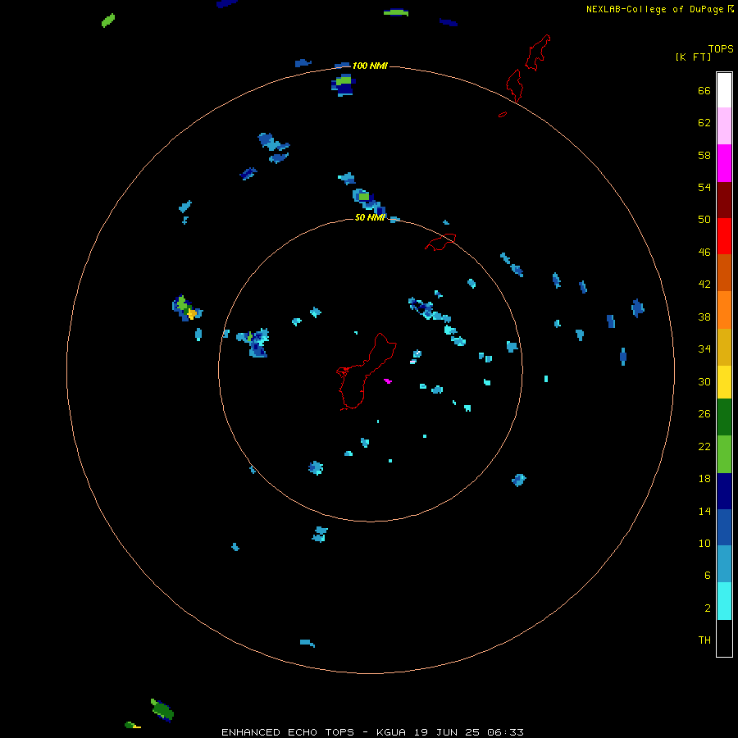
Task: Select the dark green legend swatch
Action: tap(724, 417)
